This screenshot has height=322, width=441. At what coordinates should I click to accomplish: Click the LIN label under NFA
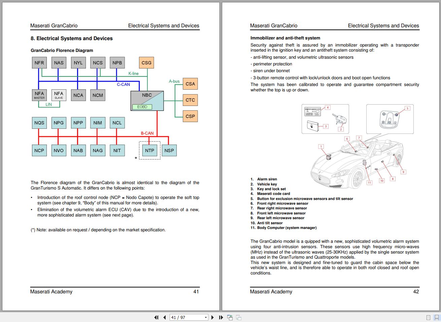49,105
